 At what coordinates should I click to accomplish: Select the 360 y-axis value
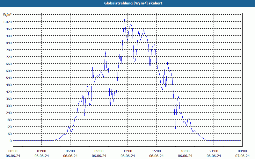9,99
